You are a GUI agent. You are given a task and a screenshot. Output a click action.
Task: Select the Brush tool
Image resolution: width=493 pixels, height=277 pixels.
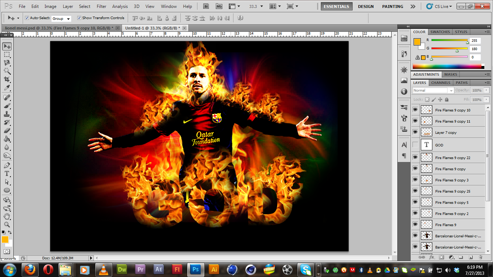point(7,106)
